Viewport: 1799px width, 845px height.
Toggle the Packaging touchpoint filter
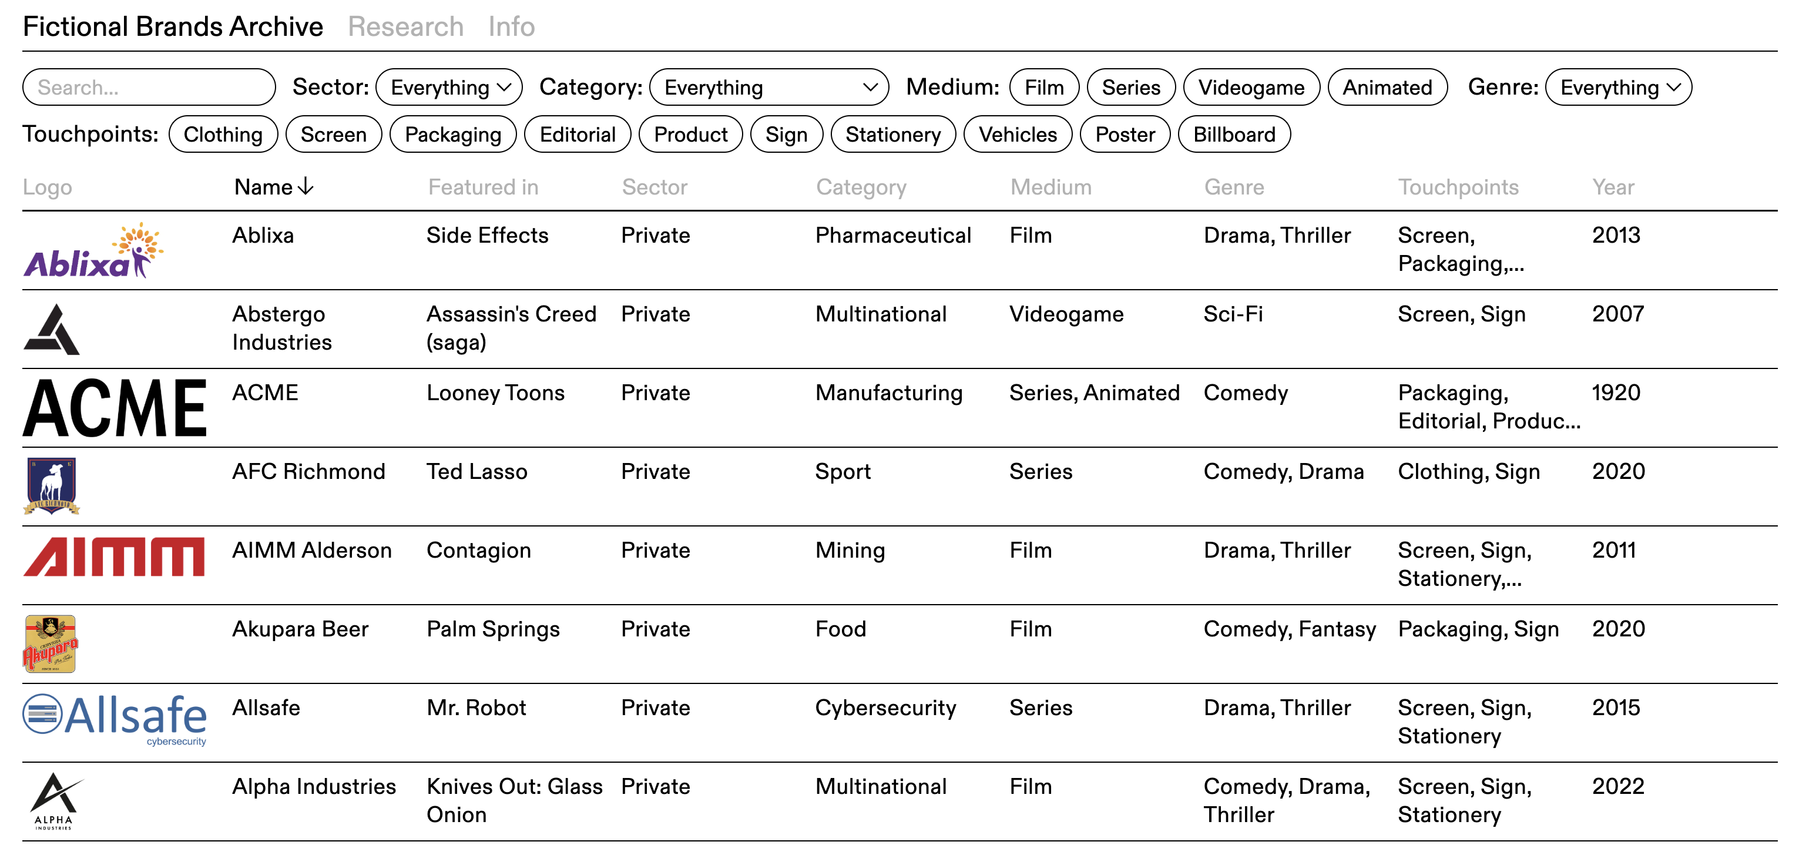452,134
